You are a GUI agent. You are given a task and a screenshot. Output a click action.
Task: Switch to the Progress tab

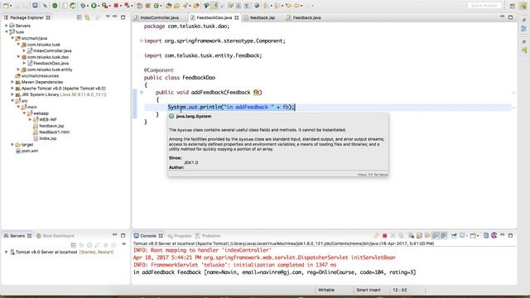coord(180,236)
